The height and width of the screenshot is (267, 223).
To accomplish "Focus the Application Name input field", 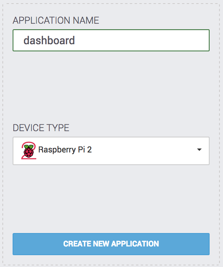I will tap(111, 40).
